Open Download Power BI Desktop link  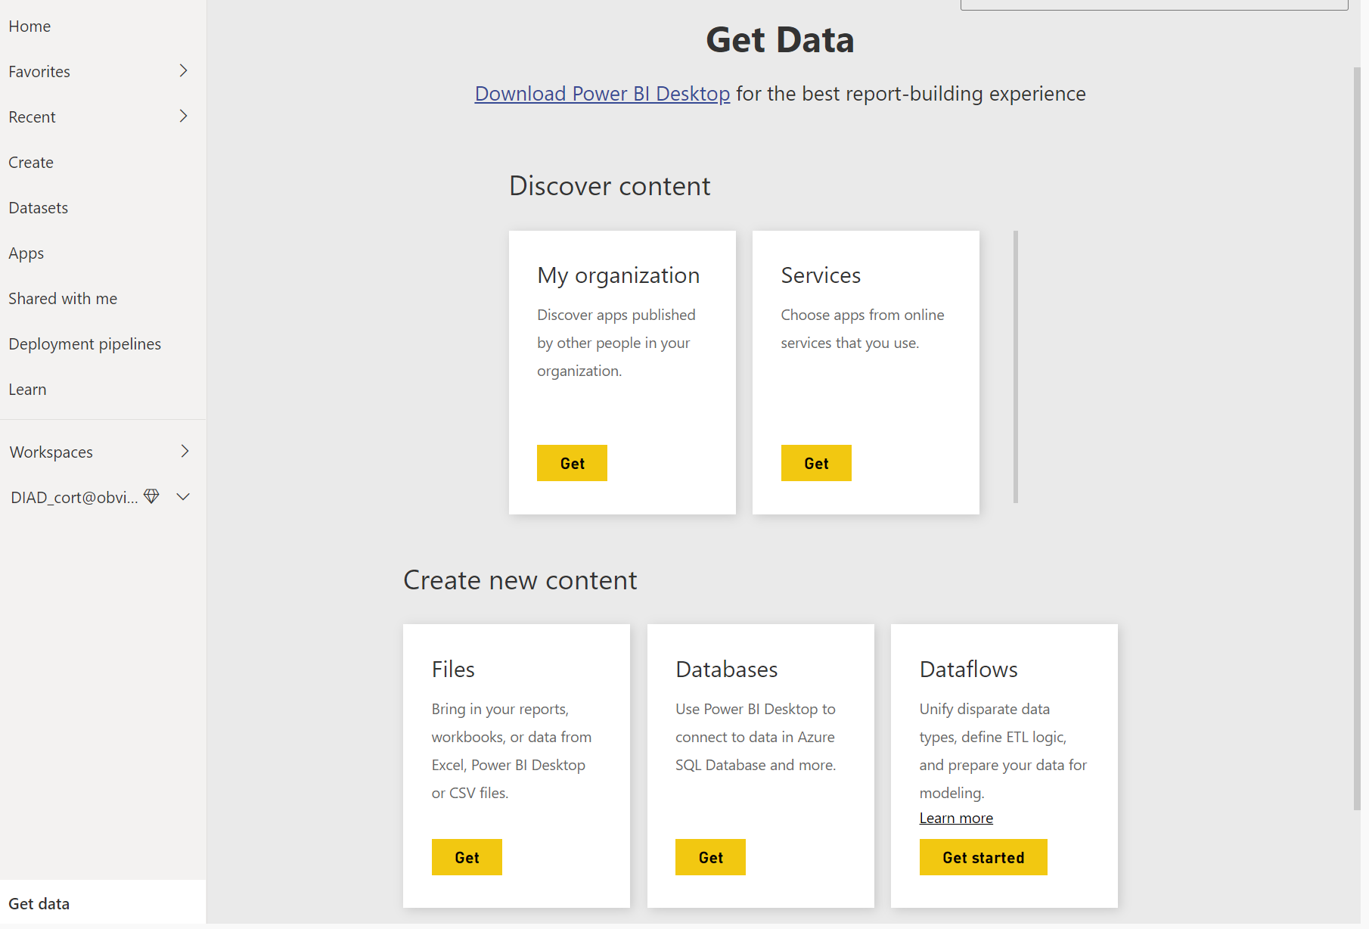tap(601, 93)
